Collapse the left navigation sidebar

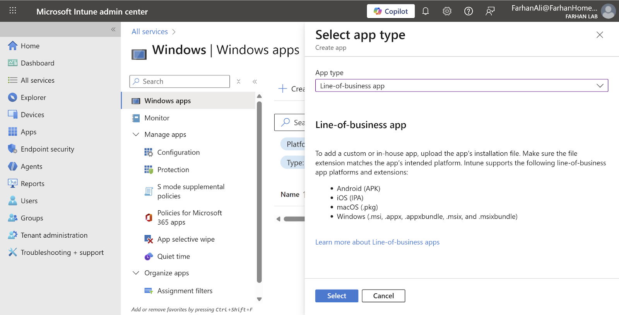click(113, 29)
